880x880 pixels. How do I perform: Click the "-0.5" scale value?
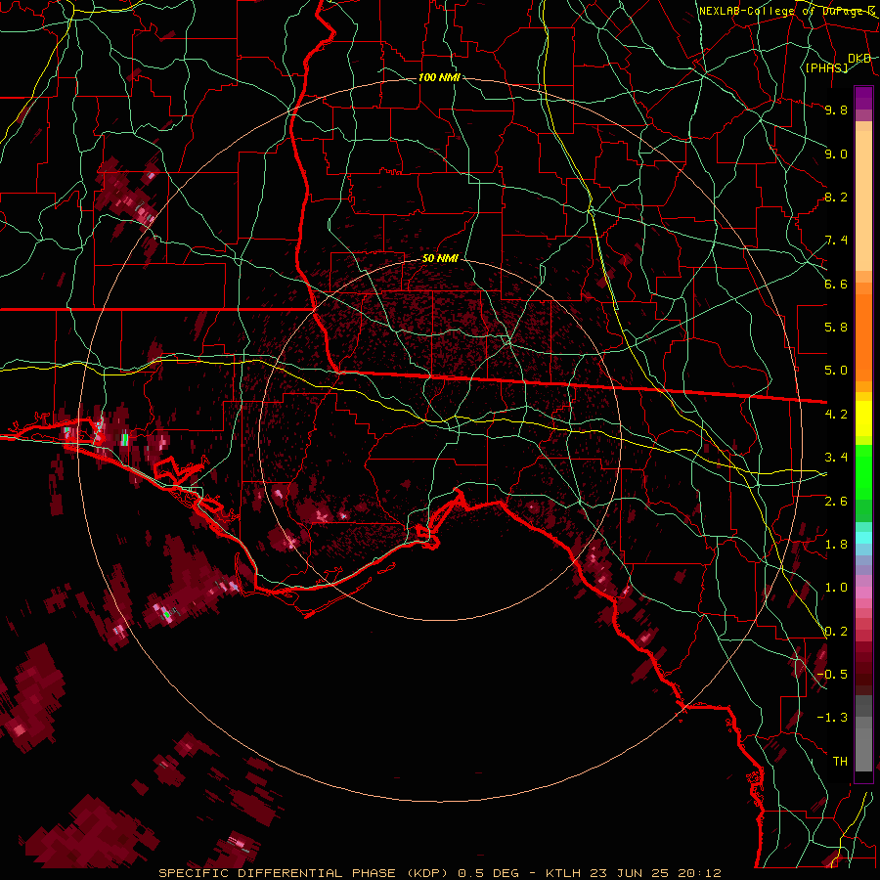832,675
